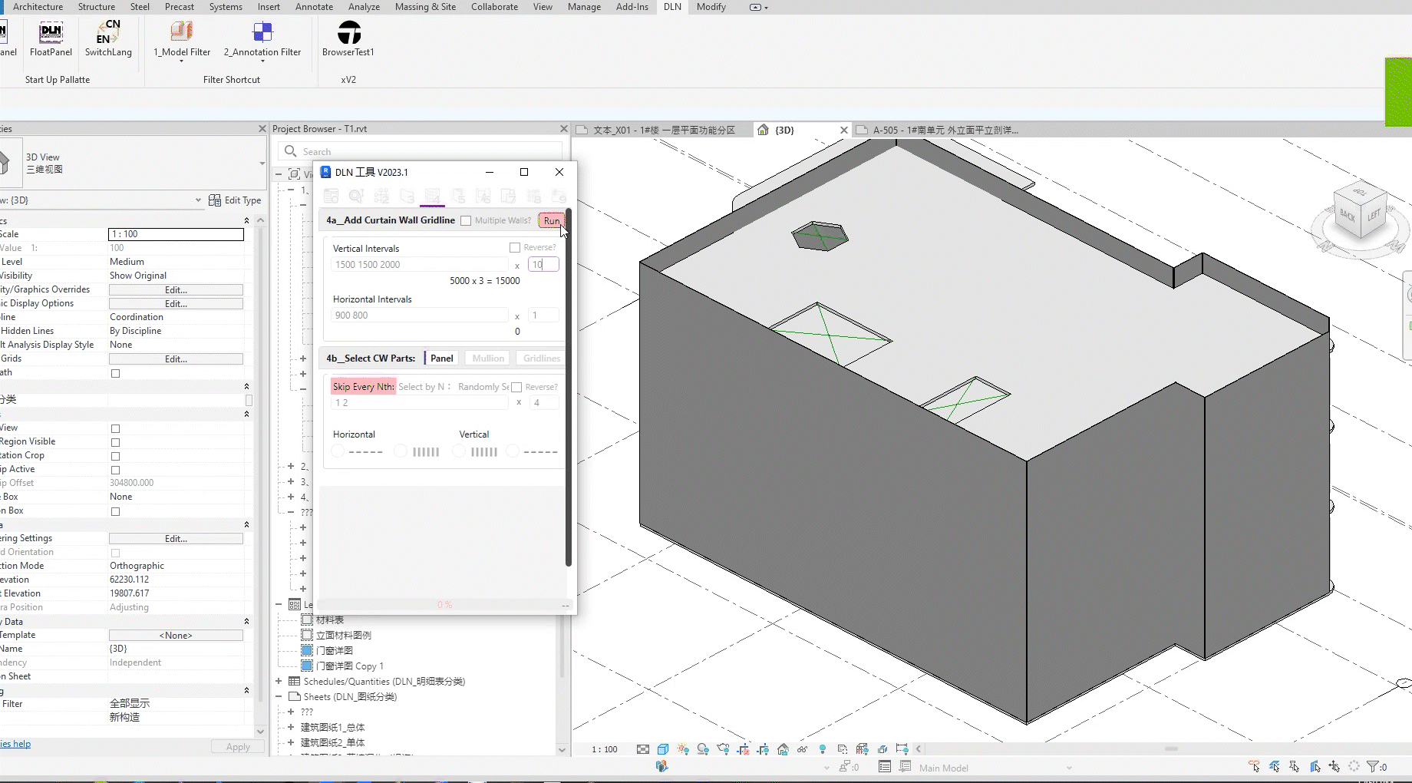The width and height of the screenshot is (1412, 783).
Task: Launch the BrowserTest1 tool
Action: (x=348, y=38)
